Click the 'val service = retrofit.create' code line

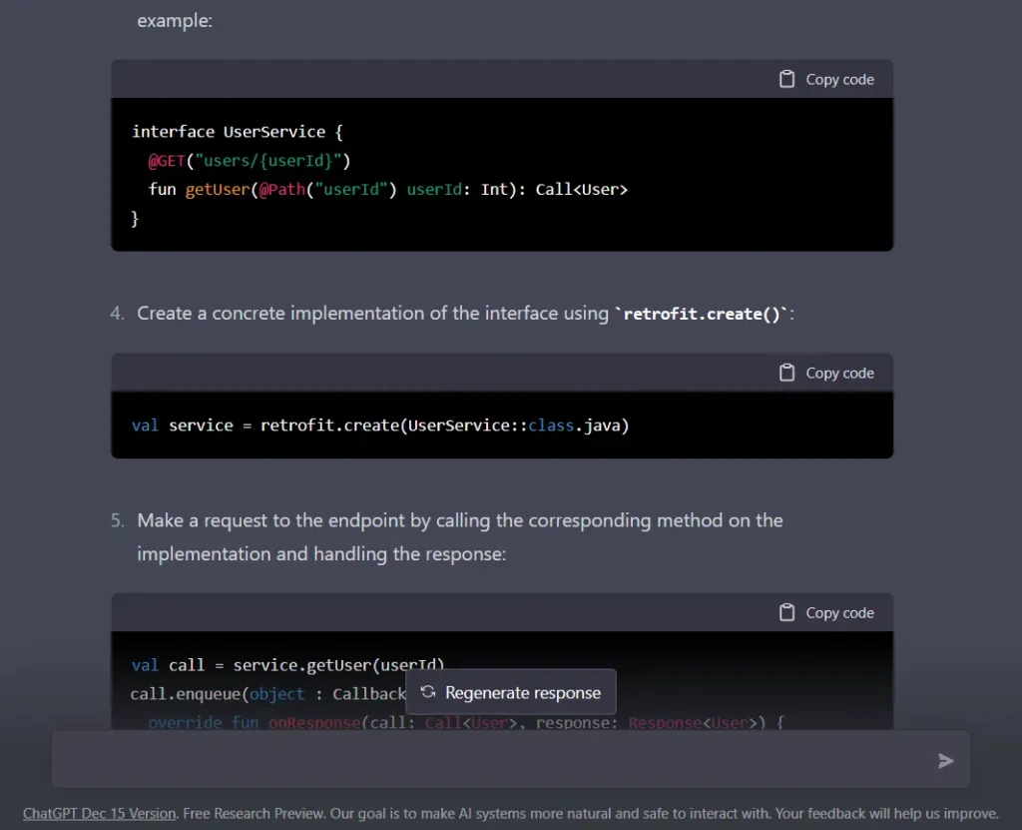click(380, 425)
